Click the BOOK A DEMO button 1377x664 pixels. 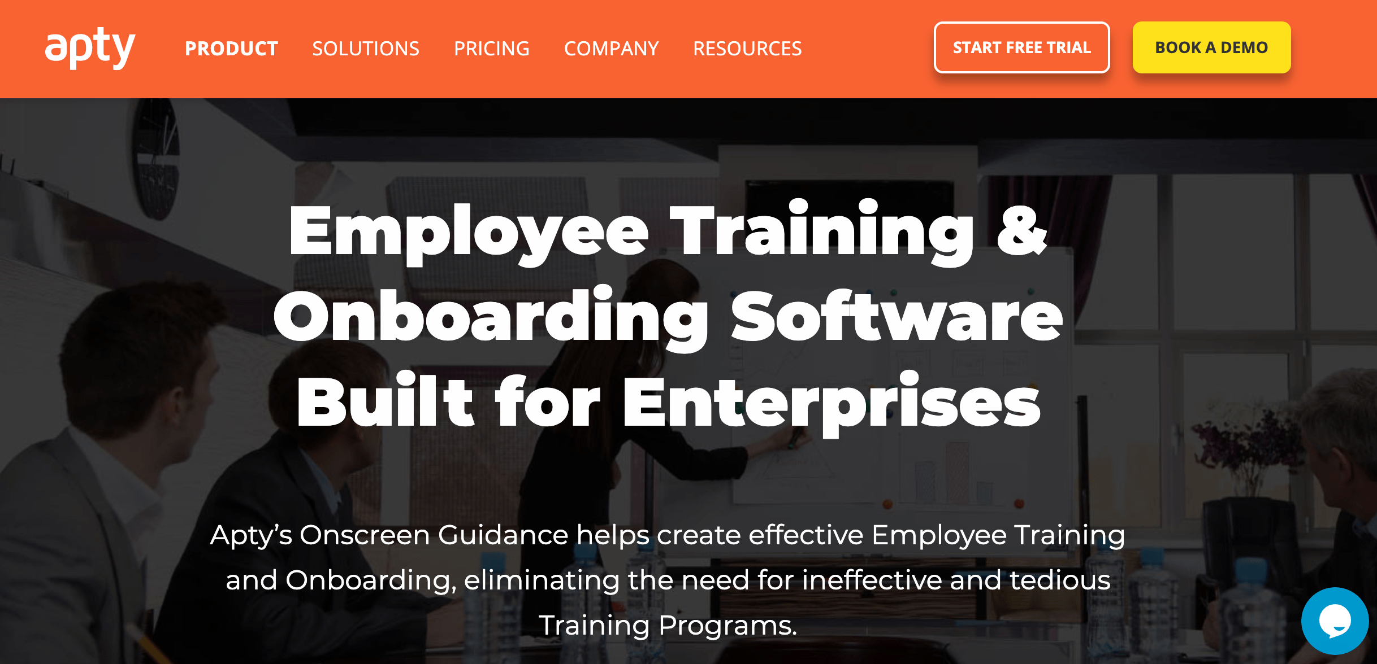(1213, 48)
